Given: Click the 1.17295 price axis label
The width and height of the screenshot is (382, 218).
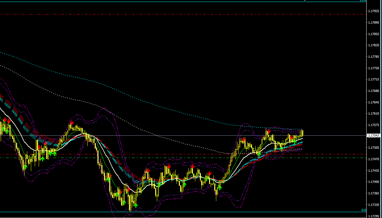Looking at the screenshot, I should (x=374, y=216).
